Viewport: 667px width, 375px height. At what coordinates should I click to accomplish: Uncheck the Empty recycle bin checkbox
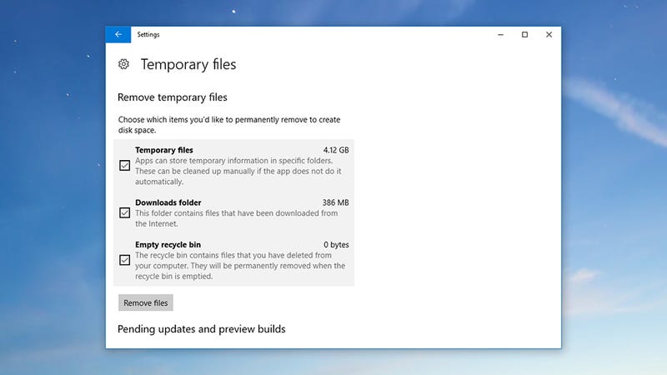[x=124, y=260]
